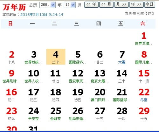Select date 26 毛泽东诞 anniversary

click(78, 114)
